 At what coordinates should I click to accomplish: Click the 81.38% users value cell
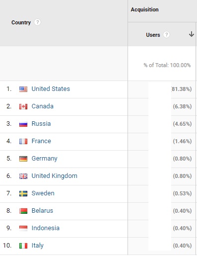coord(182,89)
